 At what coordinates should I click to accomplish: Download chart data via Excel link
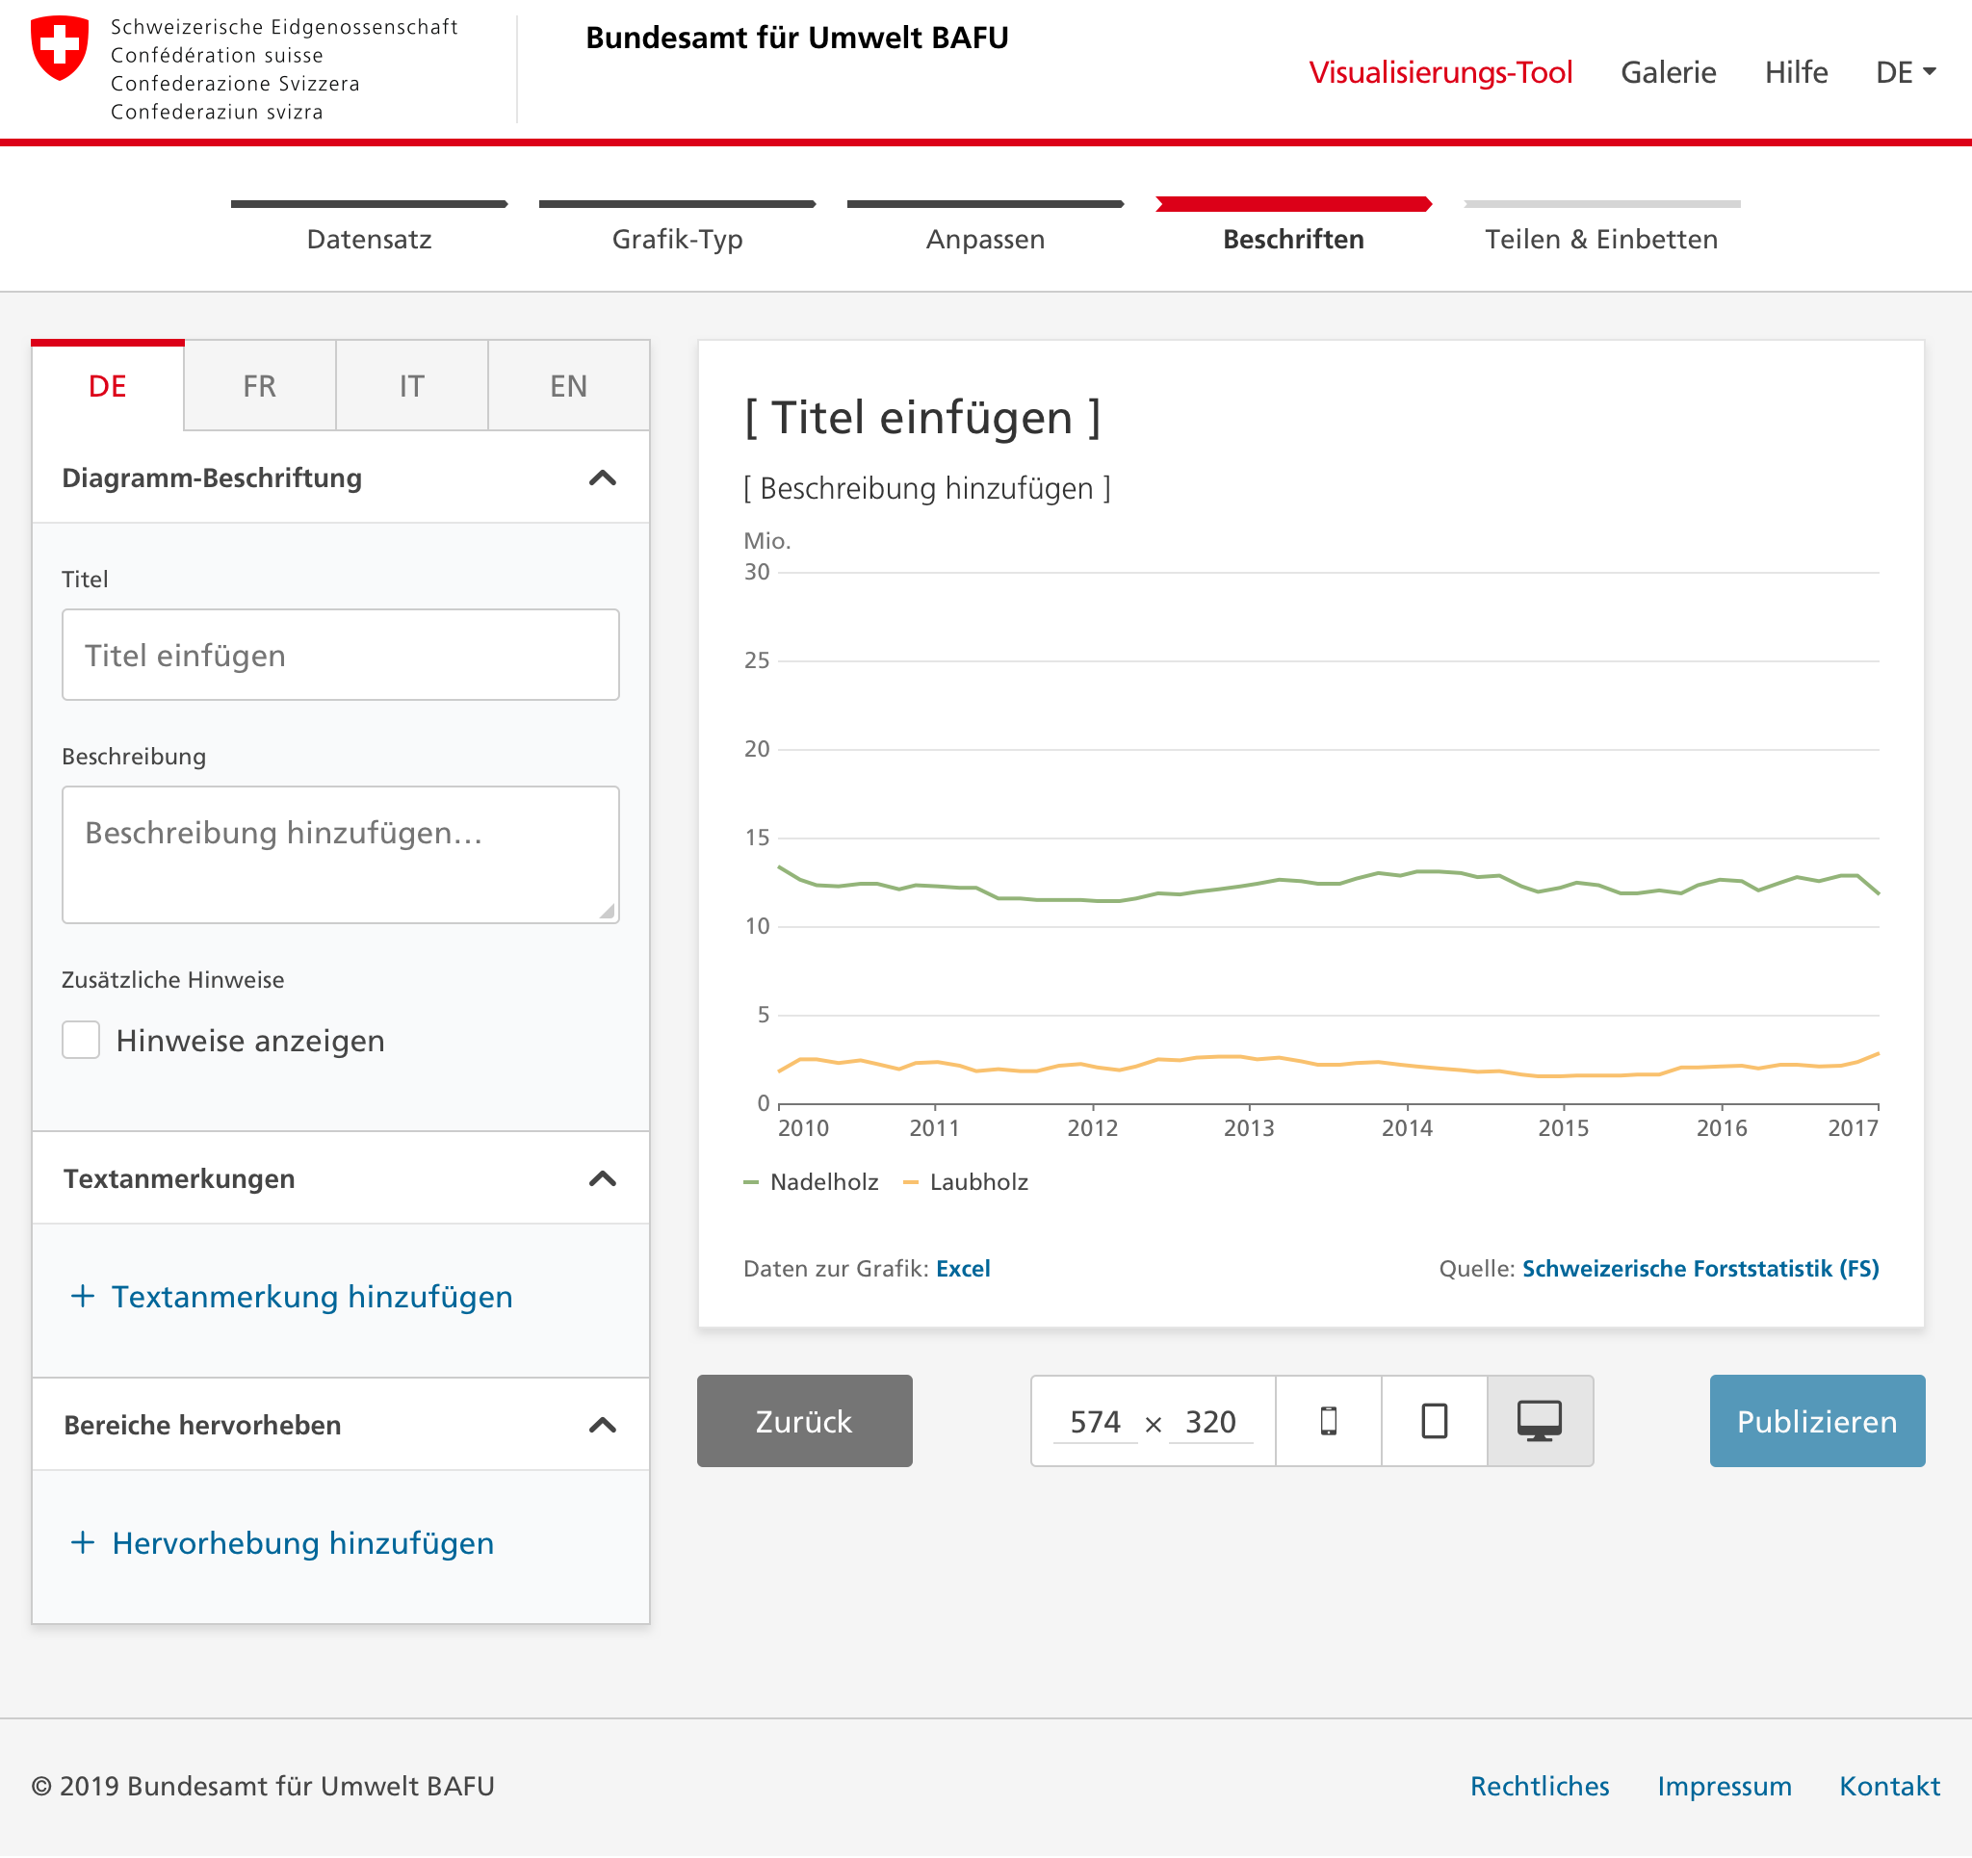pos(962,1268)
